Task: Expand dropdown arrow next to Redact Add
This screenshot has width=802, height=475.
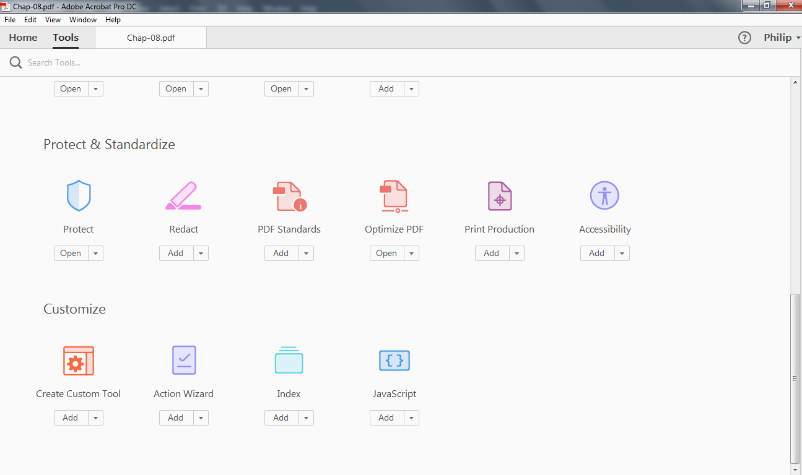Action: click(201, 254)
